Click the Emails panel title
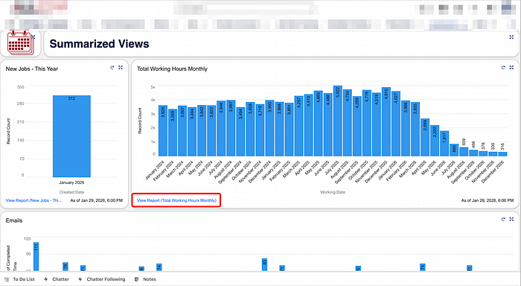Viewport: 521px width, 286px height. pyautogui.click(x=14, y=220)
